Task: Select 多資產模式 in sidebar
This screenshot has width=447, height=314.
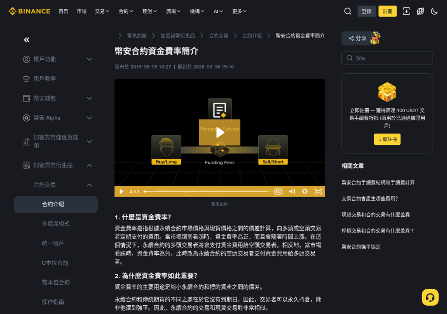Action: click(x=56, y=224)
